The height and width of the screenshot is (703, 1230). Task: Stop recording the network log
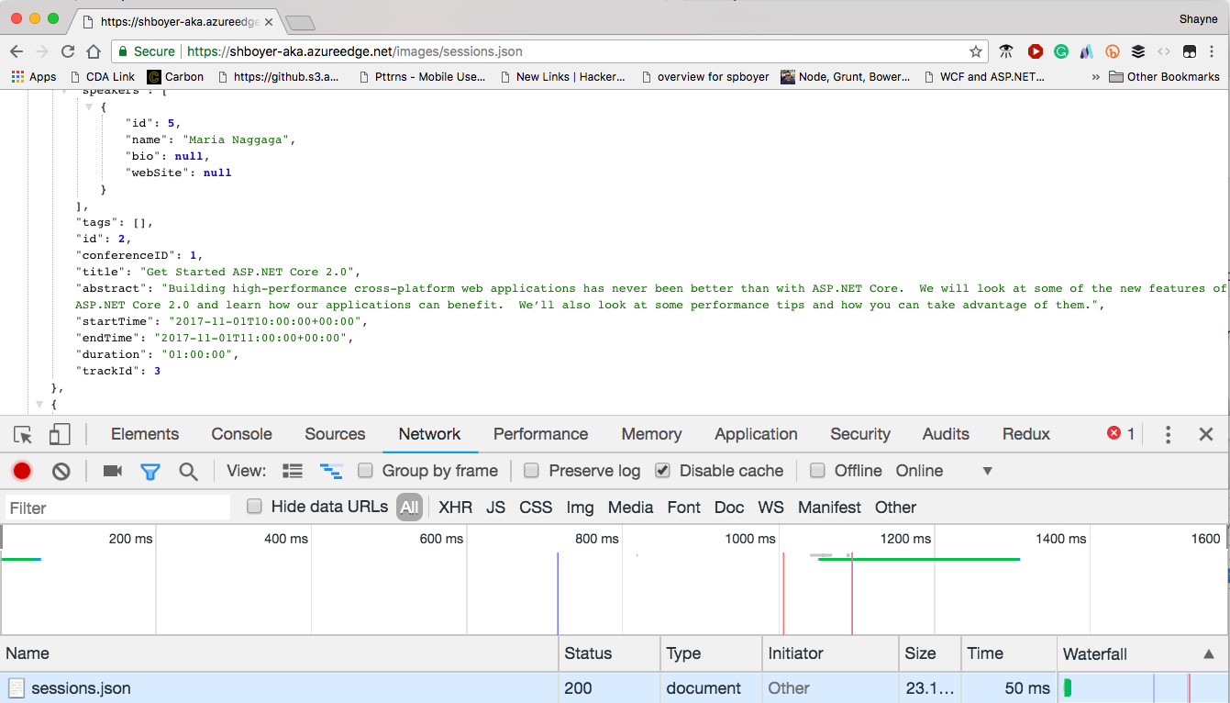coord(22,471)
